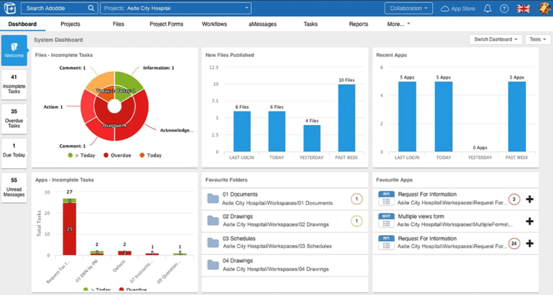Open the App Store cloud link
553x295 pixels.
tap(458, 9)
